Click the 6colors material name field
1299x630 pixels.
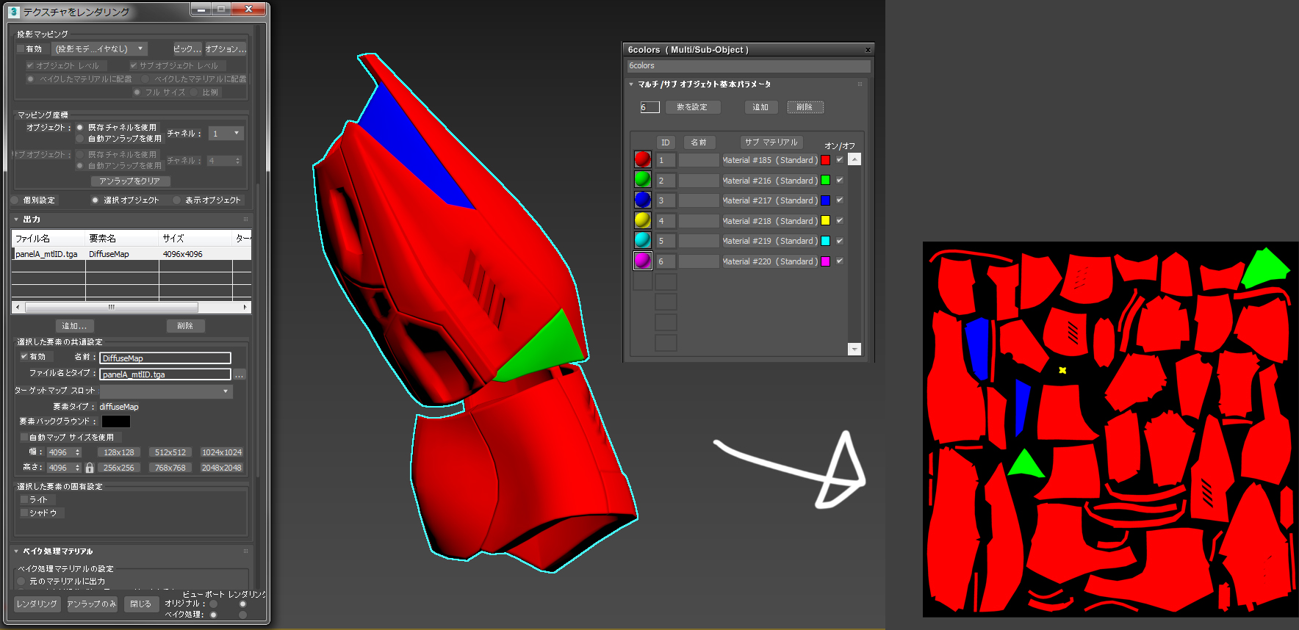(x=748, y=66)
